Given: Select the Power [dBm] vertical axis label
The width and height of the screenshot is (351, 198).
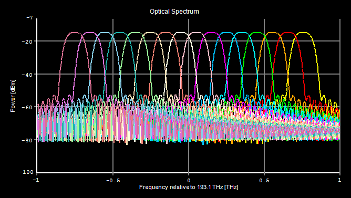Looking at the screenshot, I should coord(13,96).
